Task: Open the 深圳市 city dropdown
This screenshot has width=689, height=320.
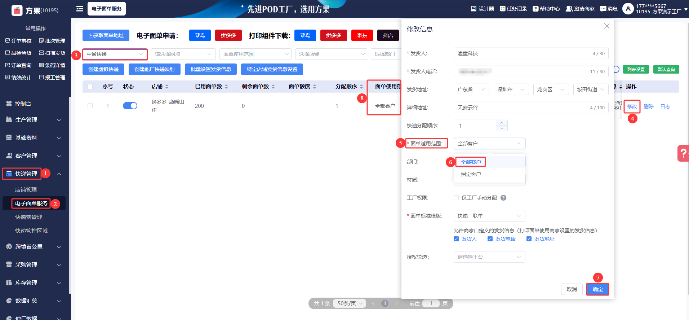Action: click(511, 89)
